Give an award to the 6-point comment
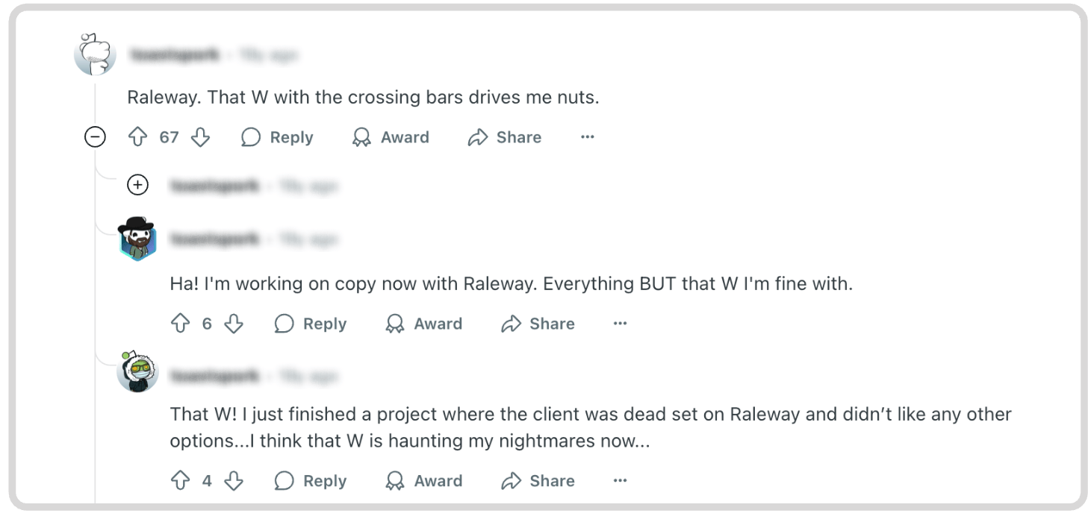 tap(423, 324)
